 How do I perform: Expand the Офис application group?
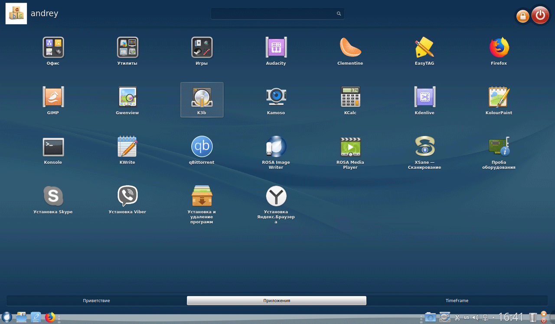click(x=53, y=48)
